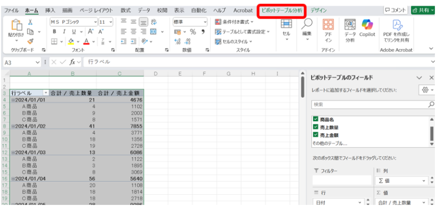
Task: Open the fields pane gear tools menu
Action: (x=427, y=90)
